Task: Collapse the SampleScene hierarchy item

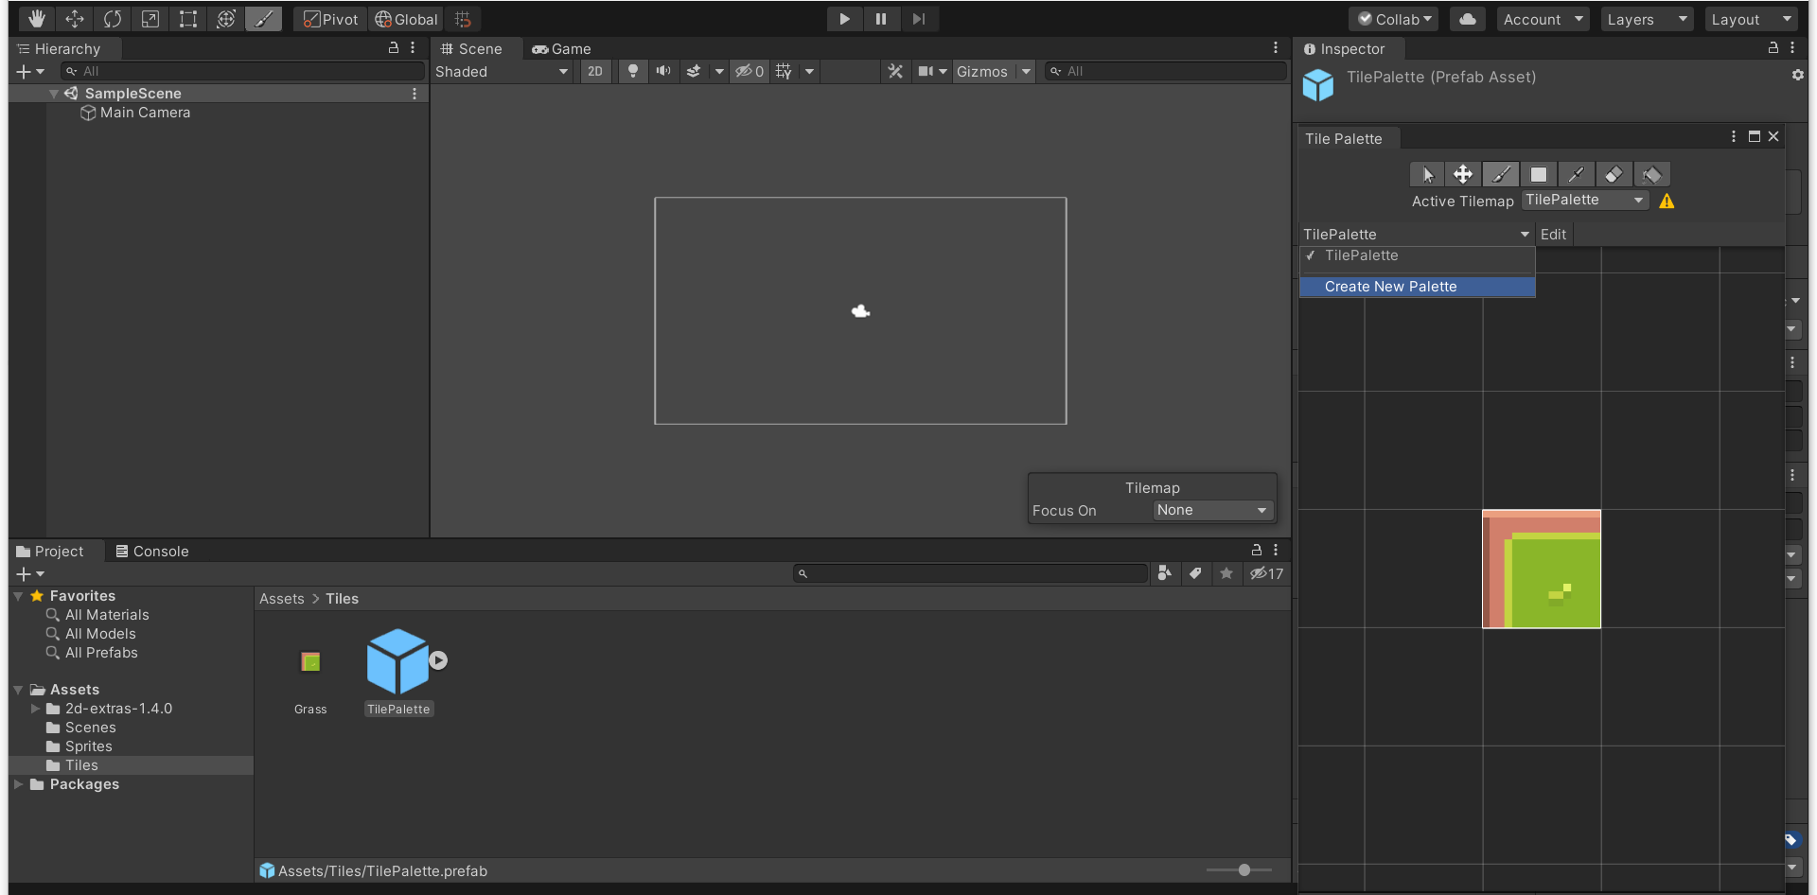Action: point(54,94)
